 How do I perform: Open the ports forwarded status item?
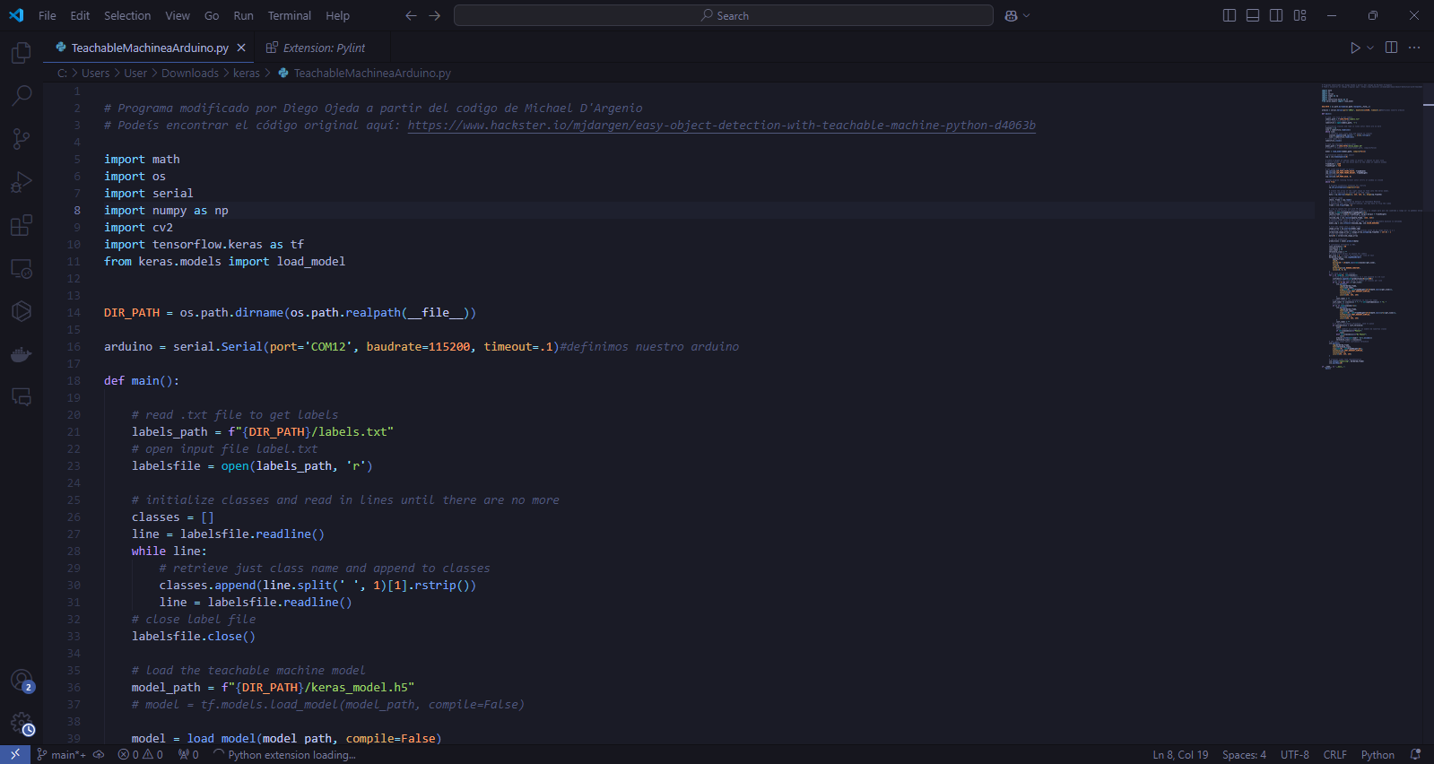(x=188, y=754)
